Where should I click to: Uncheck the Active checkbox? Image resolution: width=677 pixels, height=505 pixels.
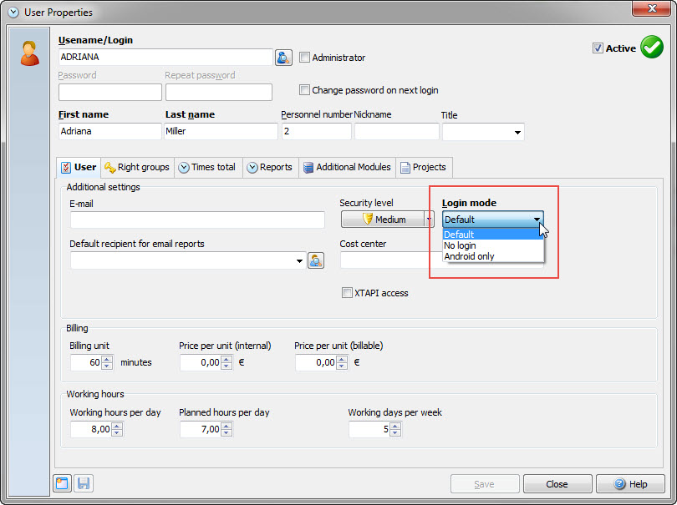[x=598, y=48]
